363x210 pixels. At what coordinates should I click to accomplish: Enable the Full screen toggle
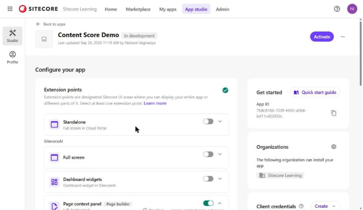[x=208, y=154]
